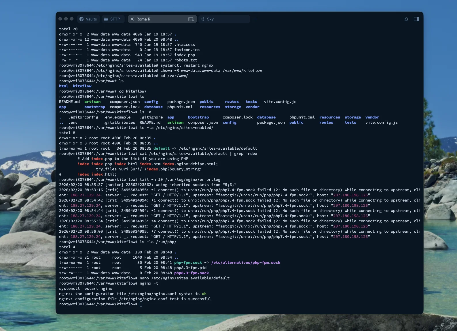Click the green "ok" in the nginx syntax result
457x331 pixels.
coord(204,294)
